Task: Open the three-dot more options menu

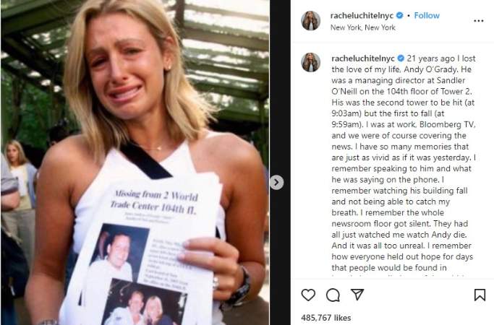Action: (479, 21)
